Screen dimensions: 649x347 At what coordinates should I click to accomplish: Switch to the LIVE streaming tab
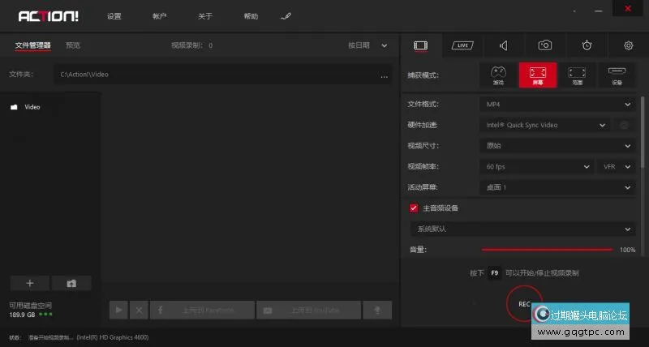(462, 45)
